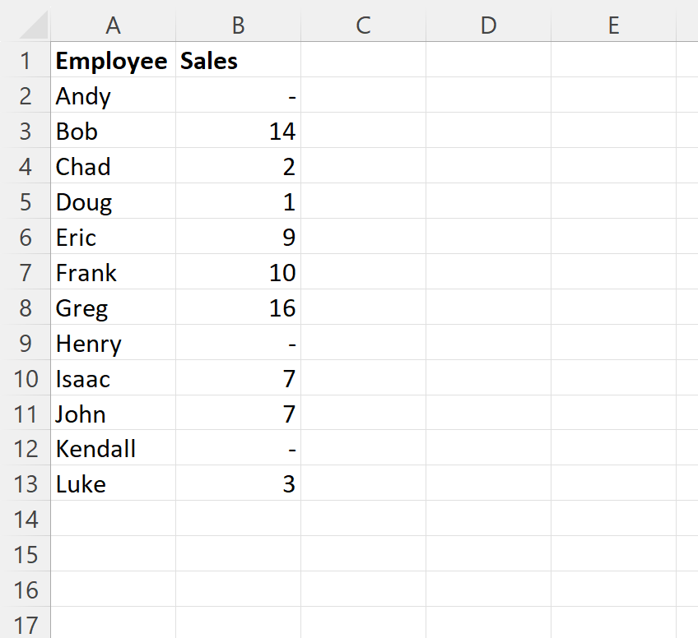The height and width of the screenshot is (638, 698).
Task: Select the cell containing Andy
Action: pyautogui.click(x=112, y=95)
